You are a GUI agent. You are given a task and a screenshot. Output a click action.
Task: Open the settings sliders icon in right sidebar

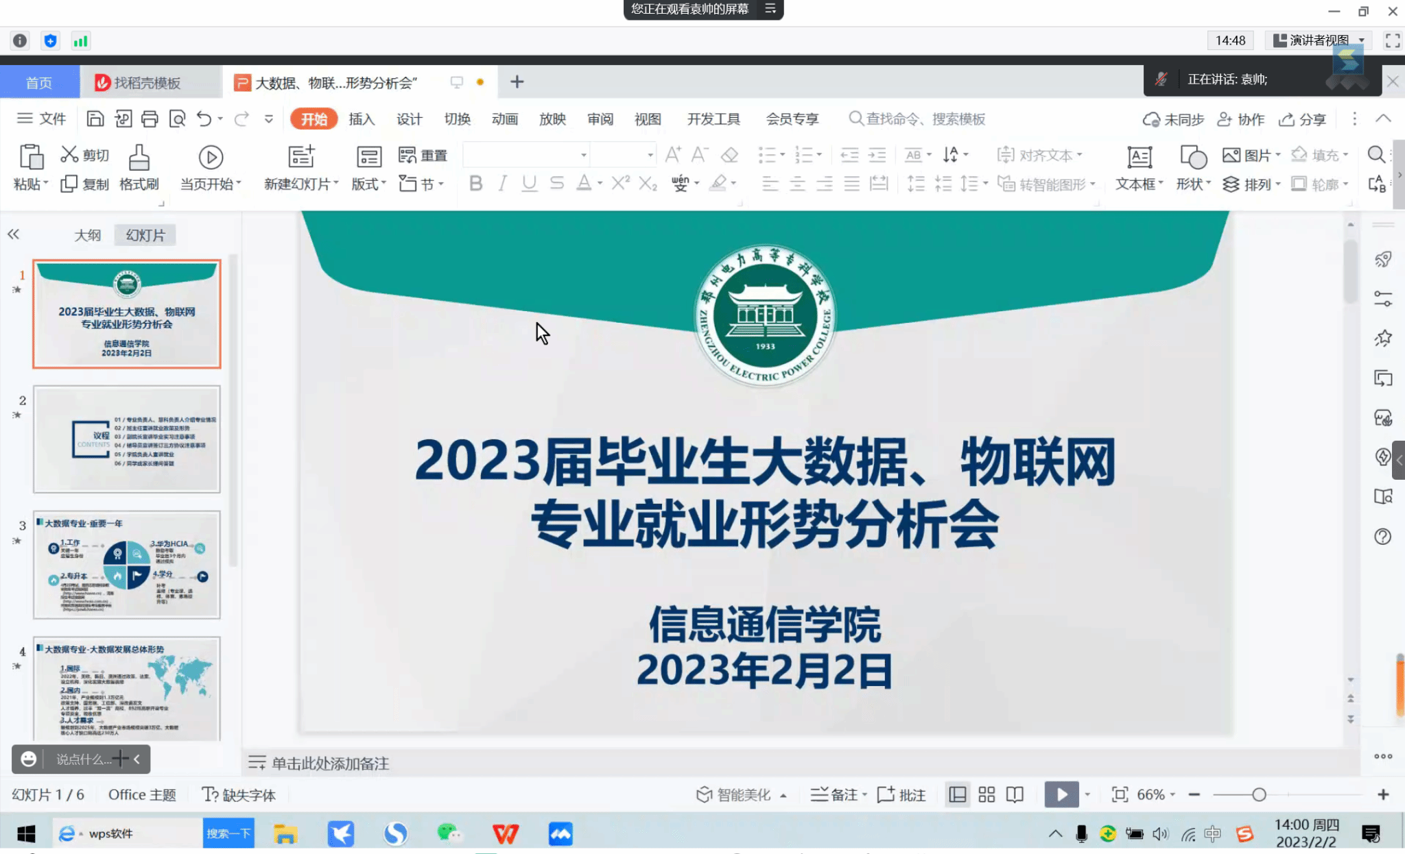(1383, 299)
